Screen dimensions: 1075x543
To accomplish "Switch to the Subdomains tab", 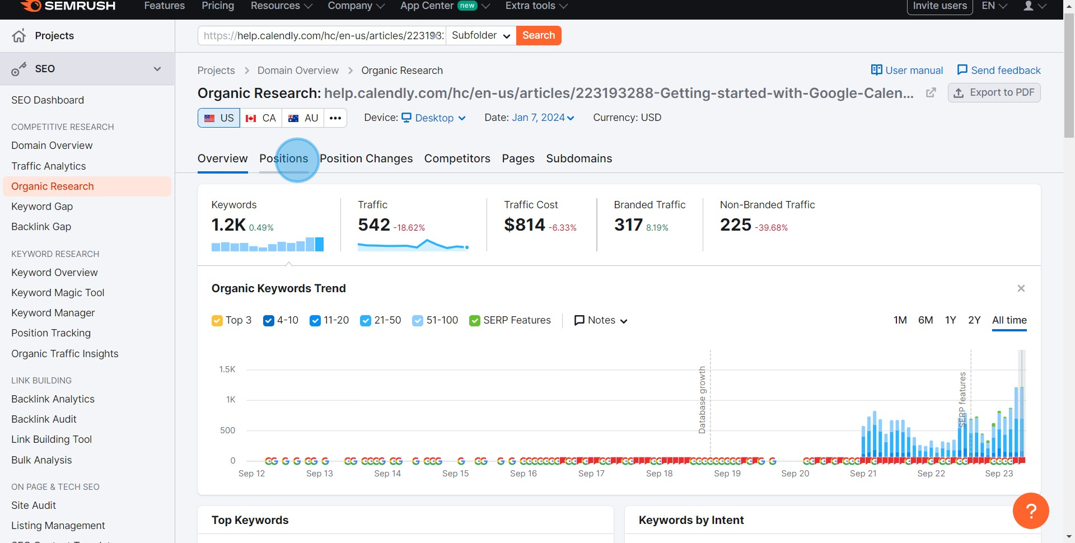I will point(579,158).
